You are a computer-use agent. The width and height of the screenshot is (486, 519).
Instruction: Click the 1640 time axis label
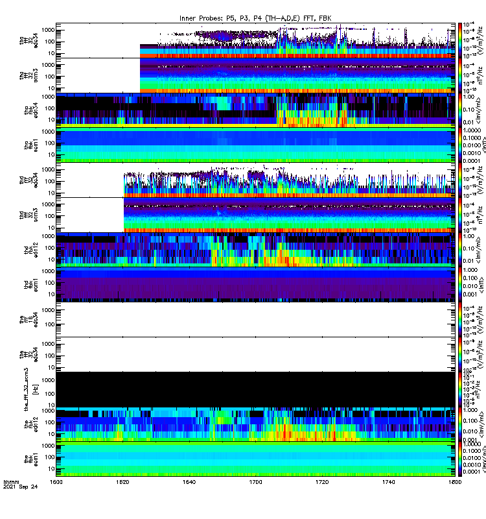189,482
